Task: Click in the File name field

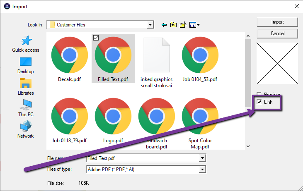Action: [x=143, y=158]
